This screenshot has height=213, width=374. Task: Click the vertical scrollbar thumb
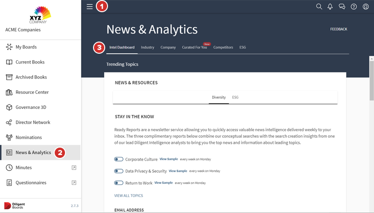click(372, 79)
